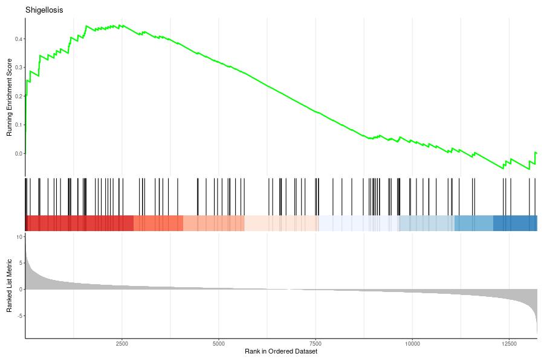Click the final upward spike of the green curve
This screenshot has height=362, width=544.
536,158
